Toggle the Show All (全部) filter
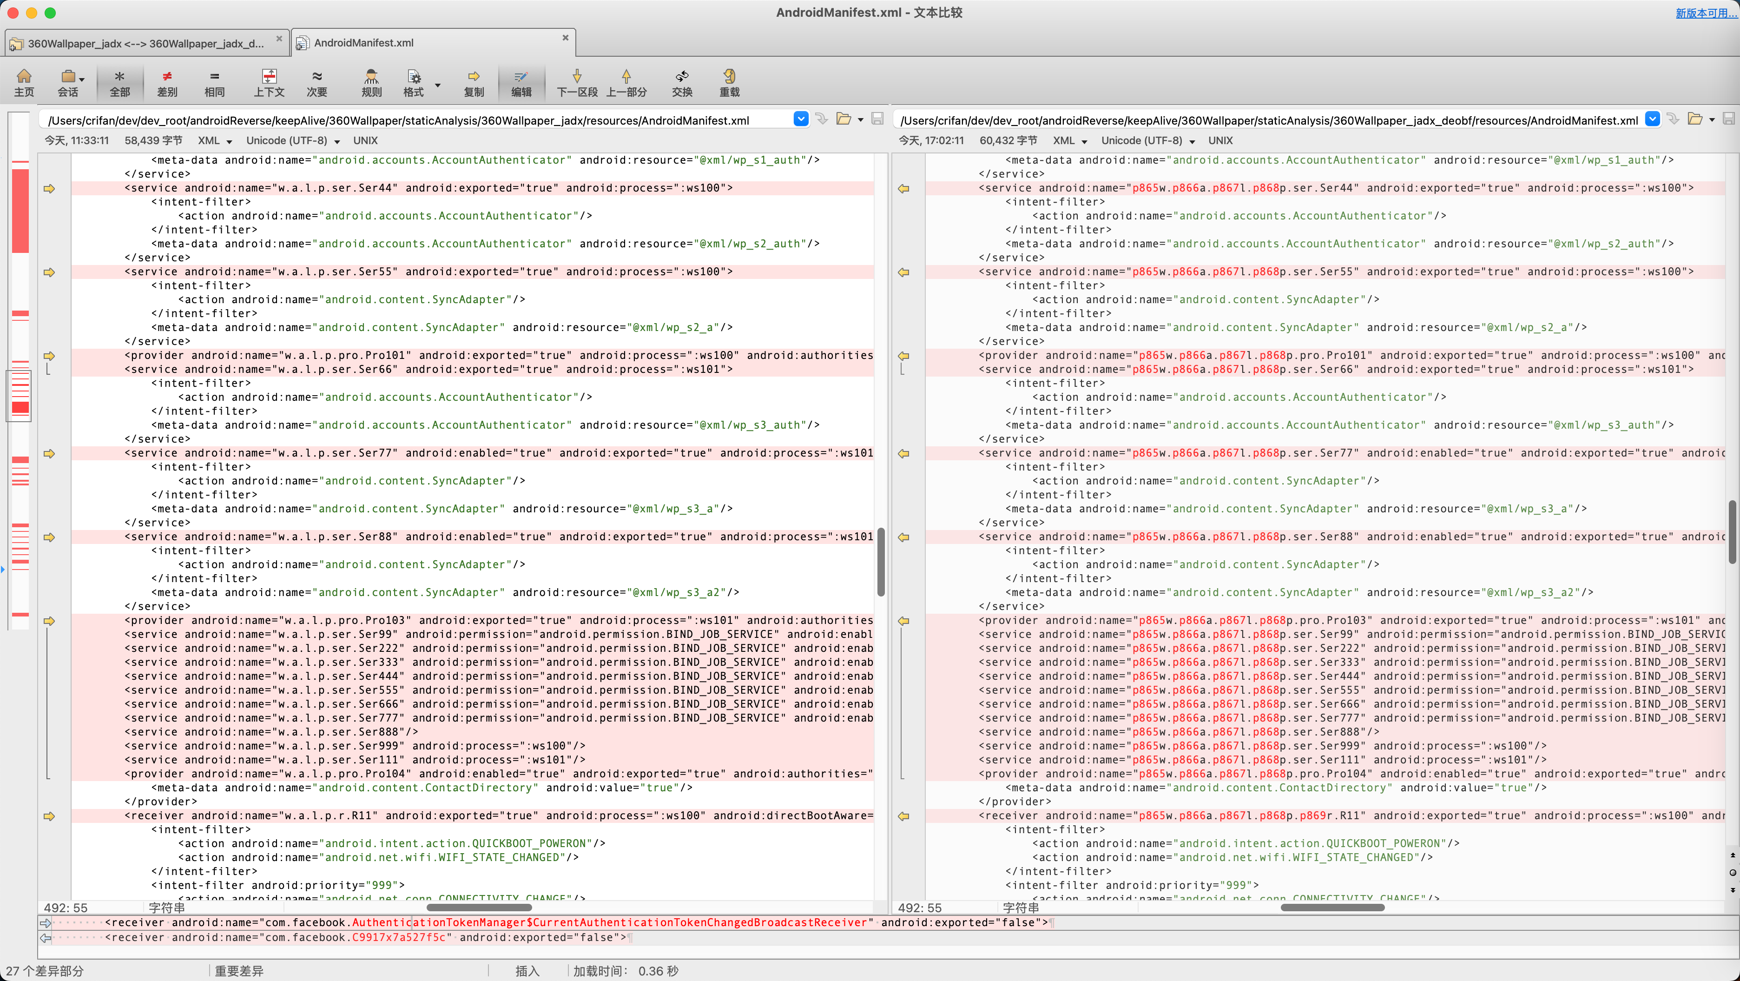 [x=119, y=83]
